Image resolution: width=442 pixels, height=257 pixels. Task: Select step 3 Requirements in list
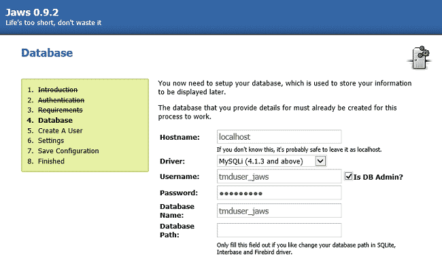[x=61, y=110]
